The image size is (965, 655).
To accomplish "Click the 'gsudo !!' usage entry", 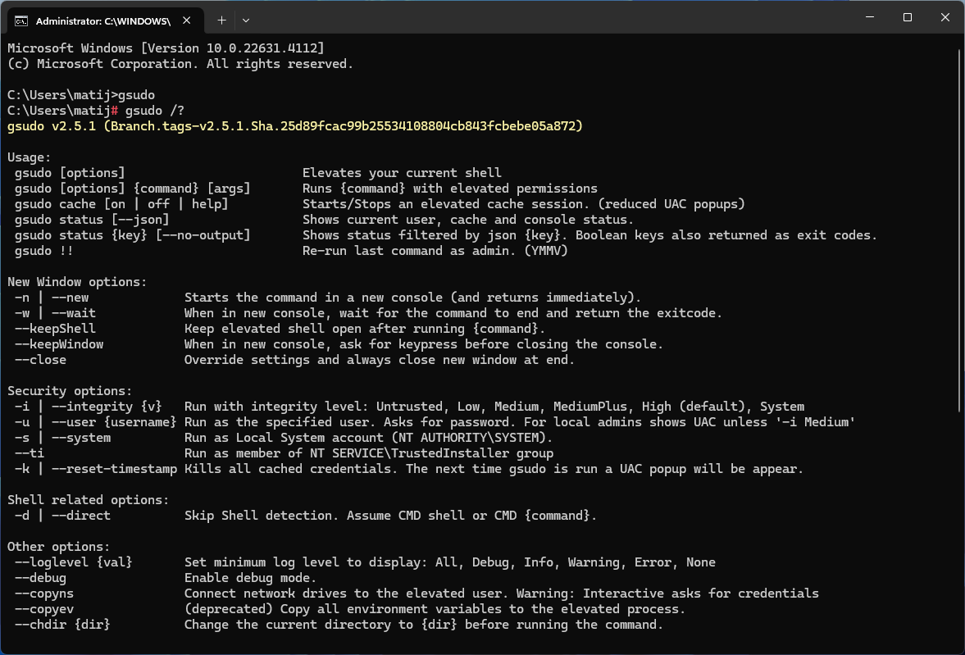I will 44,251.
